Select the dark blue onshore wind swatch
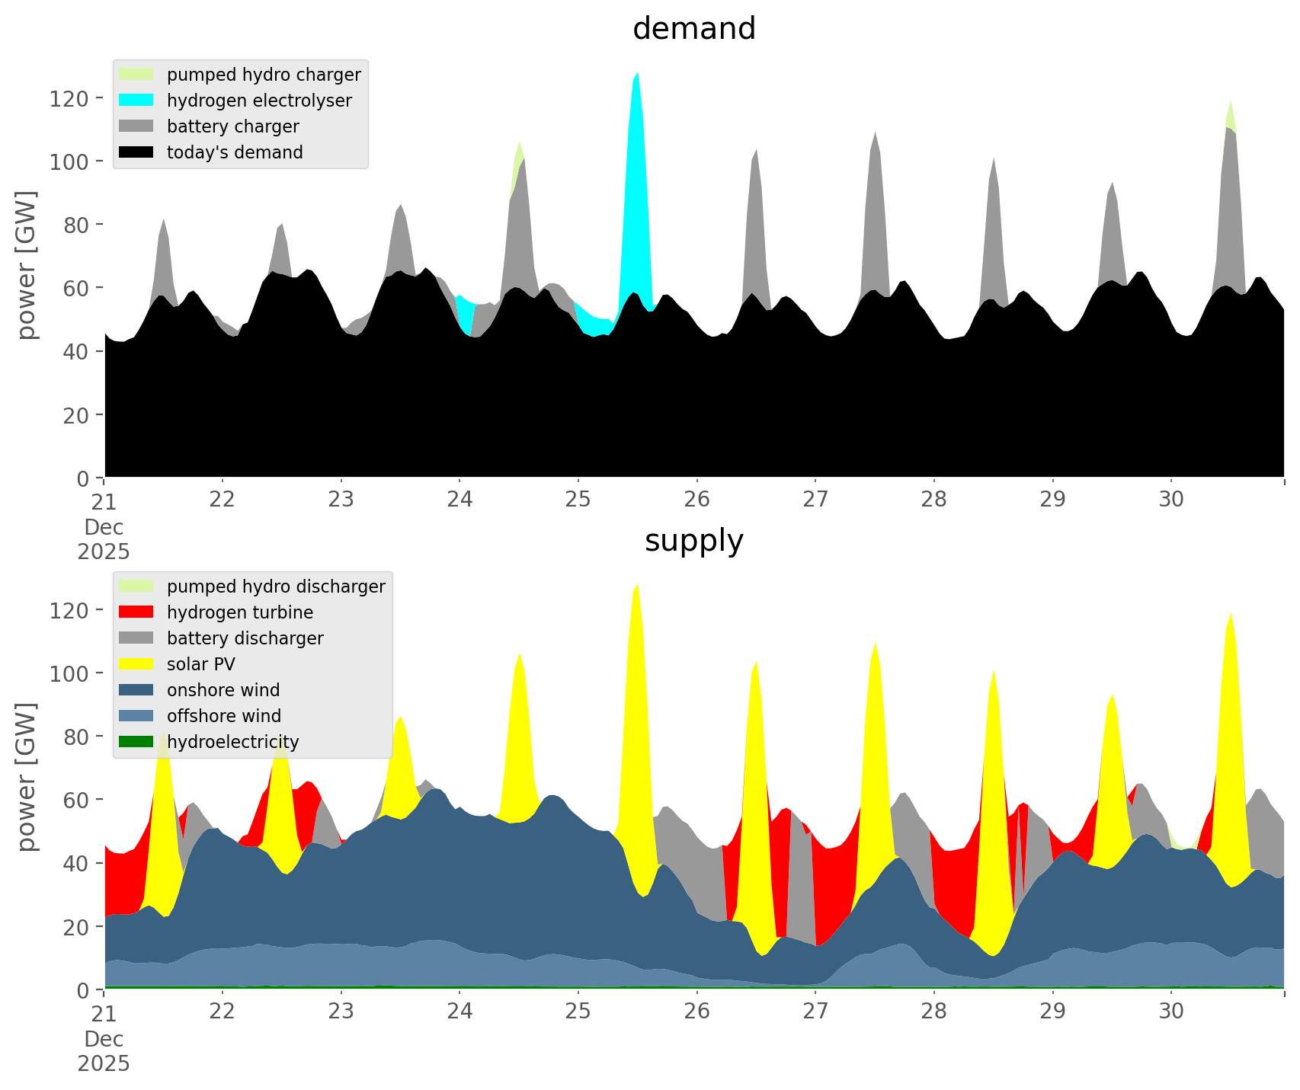Image resolution: width=1300 pixels, height=1090 pixels. (x=136, y=690)
